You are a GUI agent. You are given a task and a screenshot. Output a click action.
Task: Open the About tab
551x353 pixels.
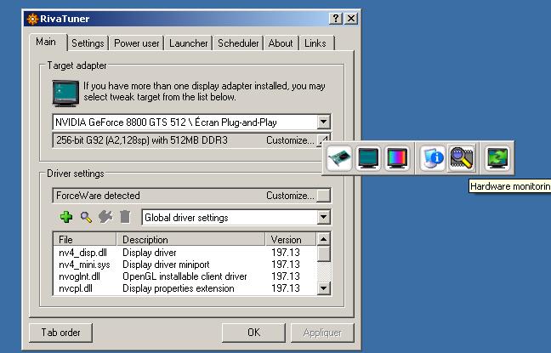pyautogui.click(x=281, y=43)
